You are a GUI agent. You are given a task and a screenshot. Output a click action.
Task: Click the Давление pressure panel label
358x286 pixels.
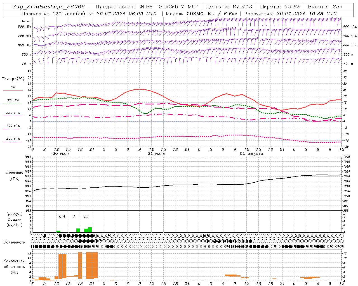click(x=14, y=173)
